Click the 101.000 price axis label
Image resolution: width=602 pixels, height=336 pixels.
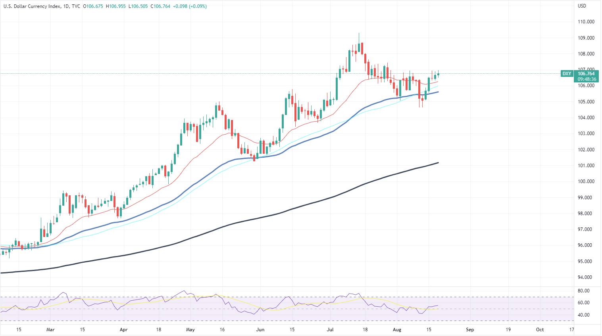point(586,166)
